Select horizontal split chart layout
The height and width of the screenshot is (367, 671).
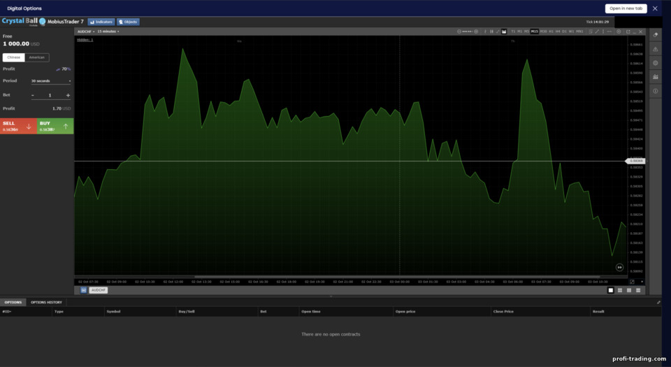point(638,290)
